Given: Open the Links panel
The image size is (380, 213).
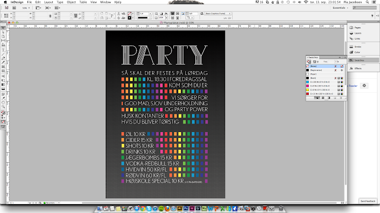Looking at the screenshot, I should pos(355,38).
